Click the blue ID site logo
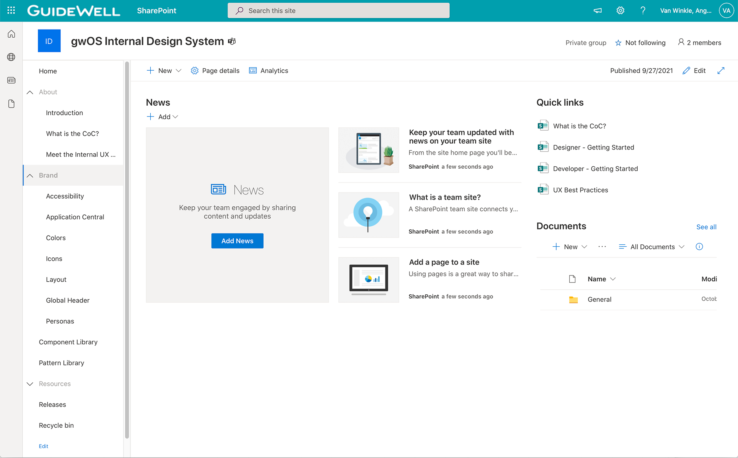The image size is (738, 458). click(49, 41)
